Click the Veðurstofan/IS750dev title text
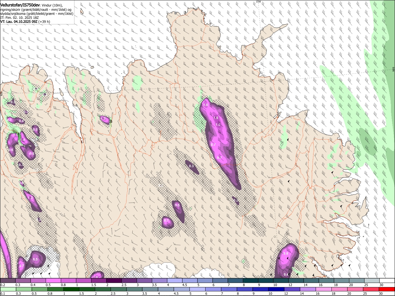This screenshot has height=296, width=395. pos(20,5)
